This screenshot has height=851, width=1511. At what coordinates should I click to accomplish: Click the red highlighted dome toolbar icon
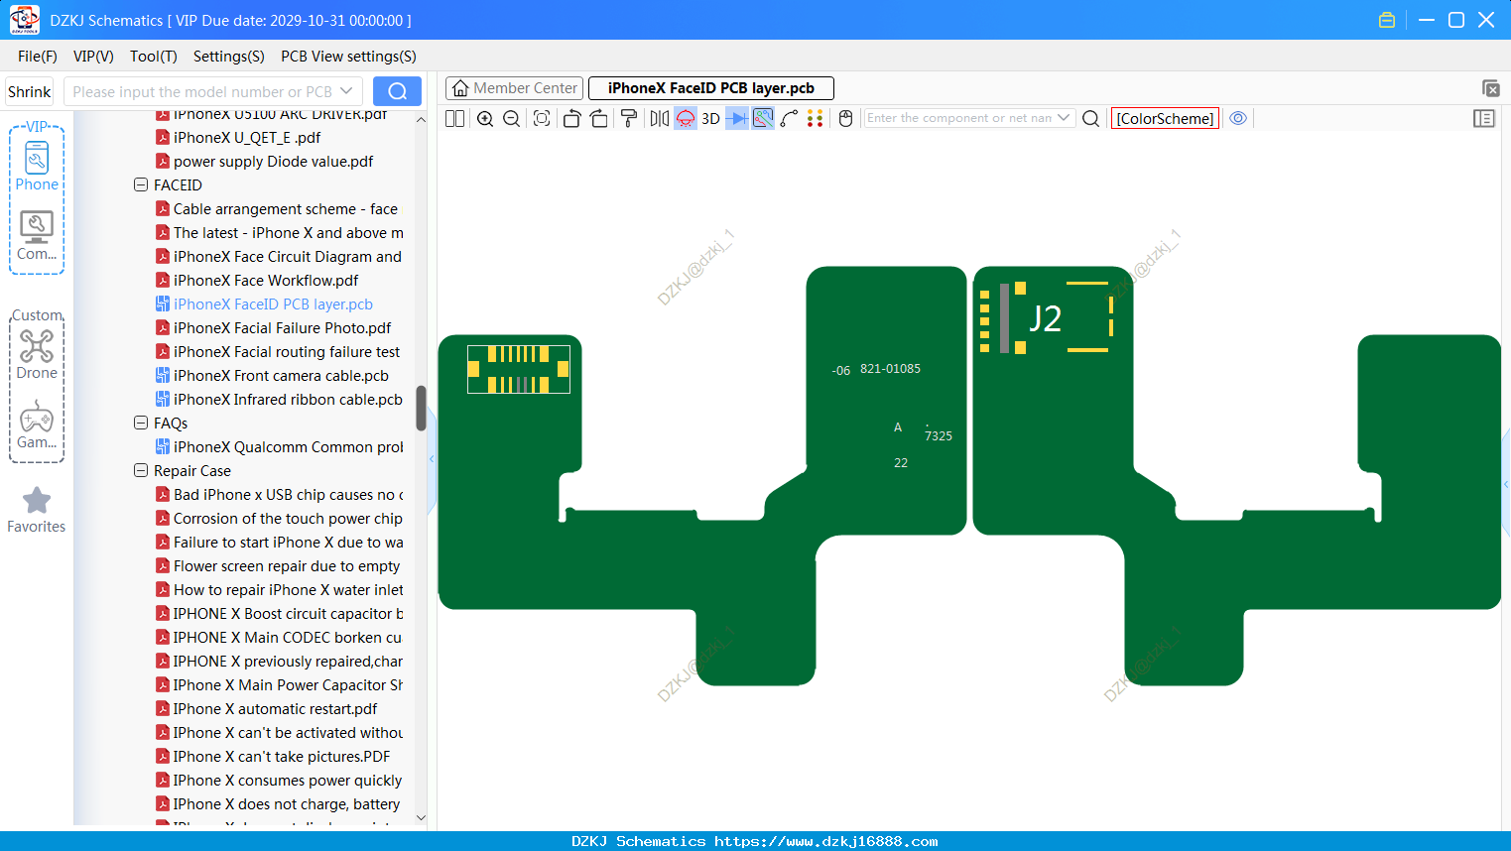[686, 118]
